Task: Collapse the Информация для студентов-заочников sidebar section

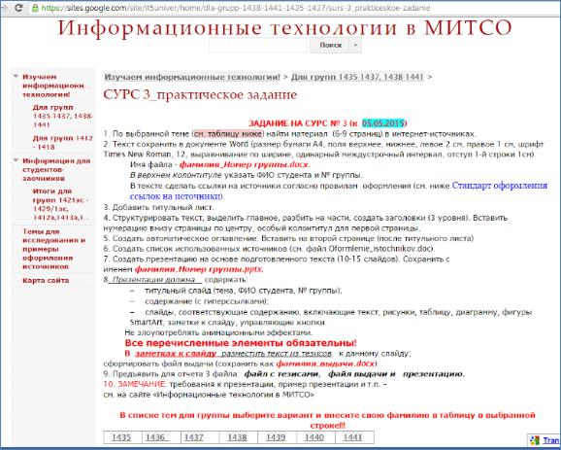Action: click(x=16, y=160)
